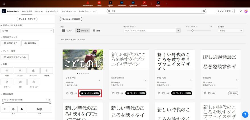Add the MS PMincho family
The height and width of the screenshot is (120, 250).
[x=136, y=93]
